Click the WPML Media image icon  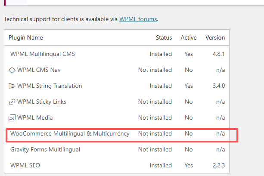[x=12, y=118]
